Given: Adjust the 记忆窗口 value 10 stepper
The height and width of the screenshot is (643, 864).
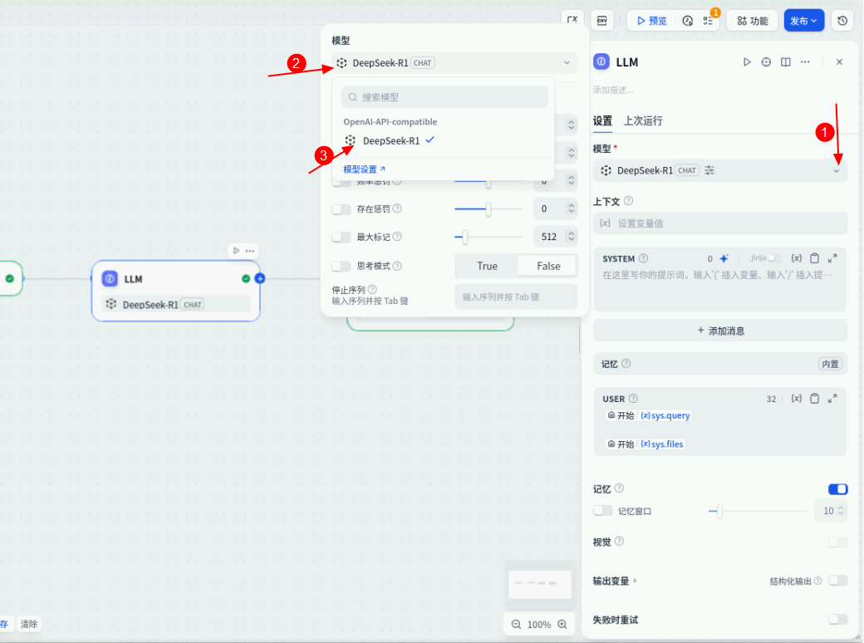Looking at the screenshot, I should (841, 511).
